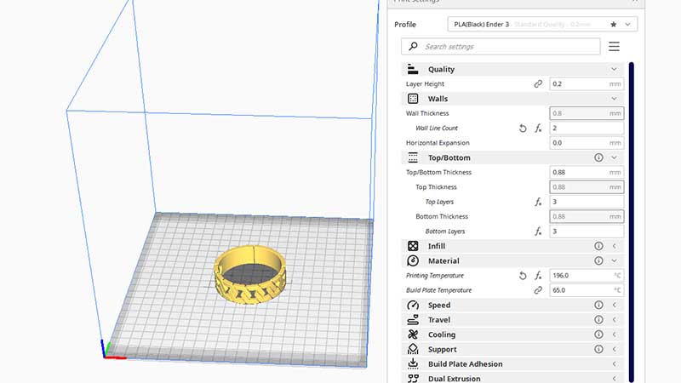
Task: Click the Wall Line Count label
Action: click(437, 129)
